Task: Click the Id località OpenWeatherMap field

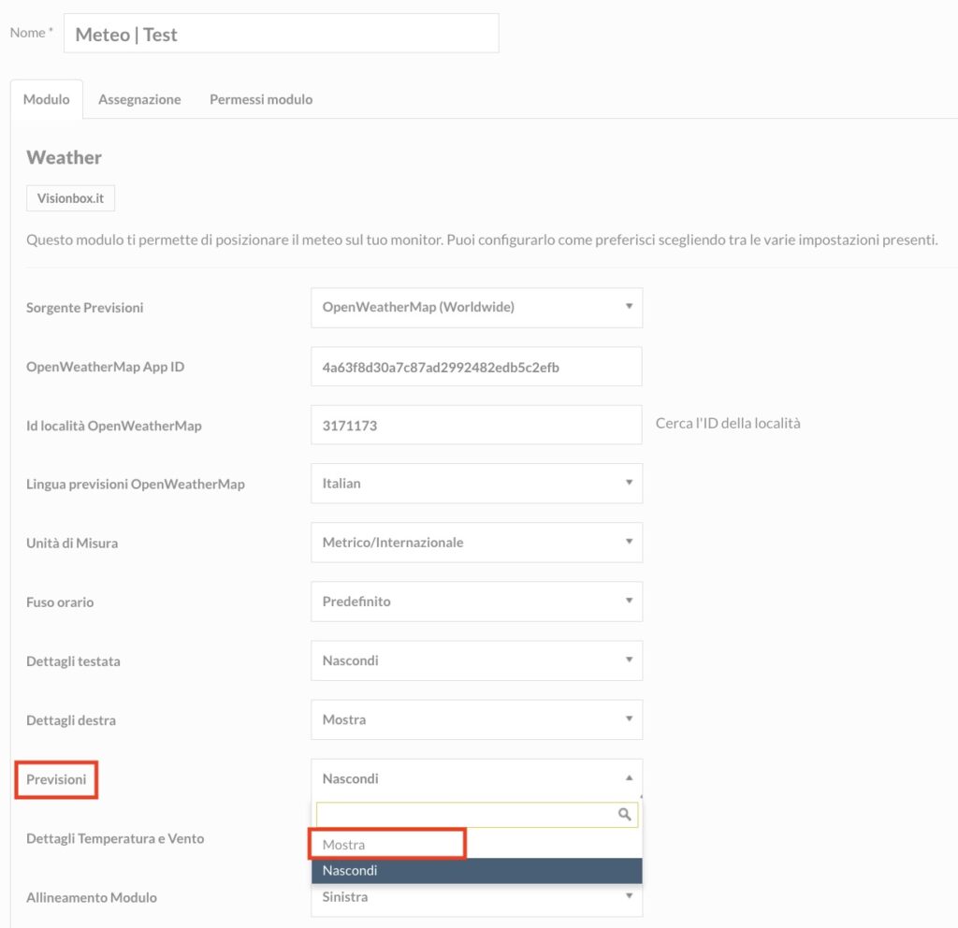Action: pyautogui.click(x=476, y=426)
